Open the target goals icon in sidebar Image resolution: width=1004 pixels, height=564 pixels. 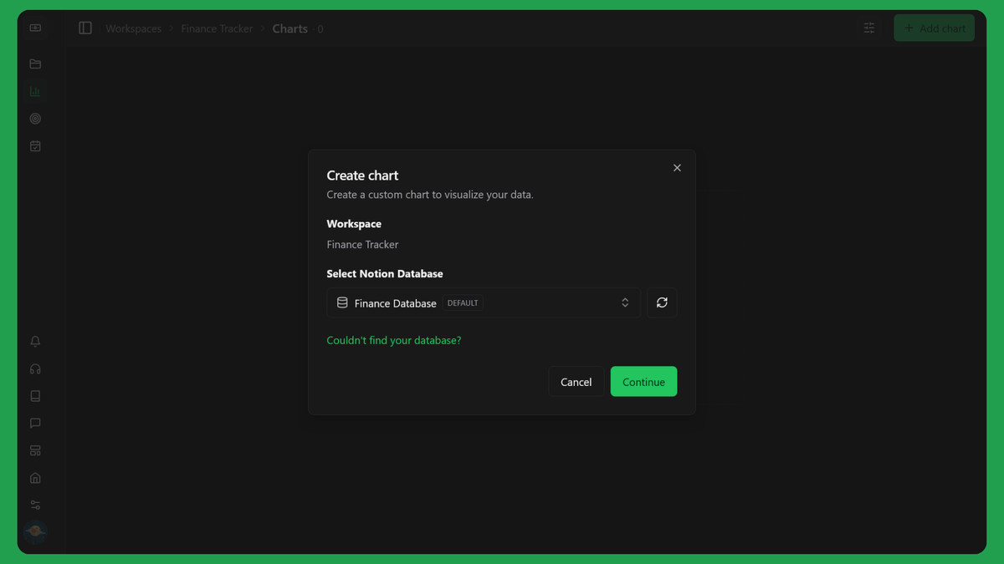coord(35,119)
